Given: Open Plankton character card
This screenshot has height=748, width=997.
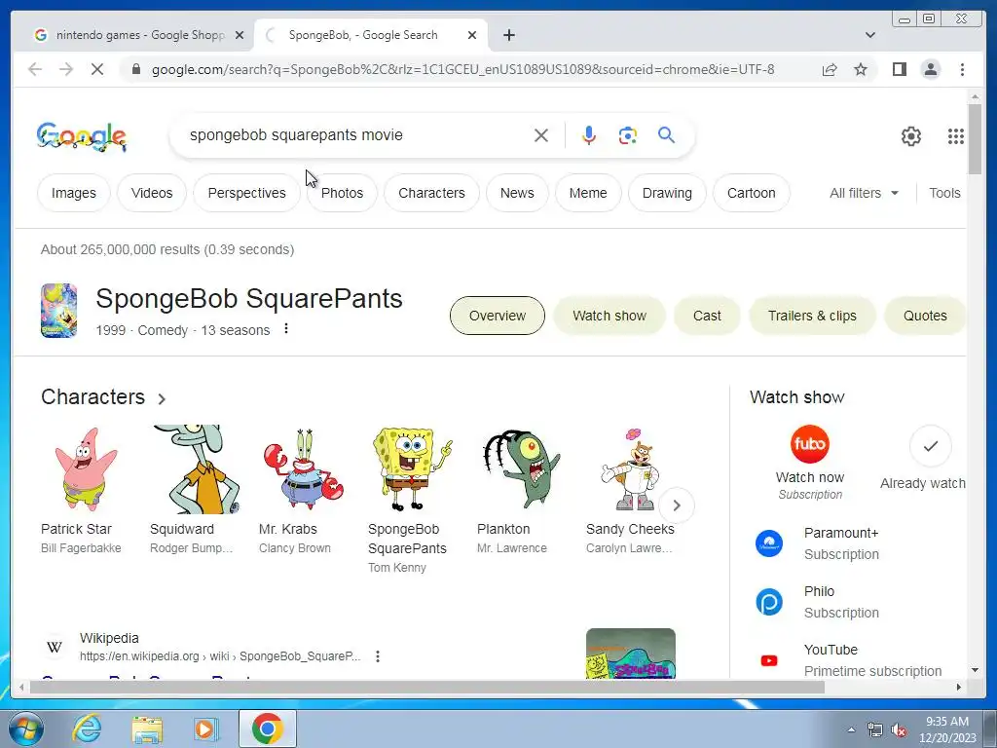Looking at the screenshot, I should [x=522, y=490].
